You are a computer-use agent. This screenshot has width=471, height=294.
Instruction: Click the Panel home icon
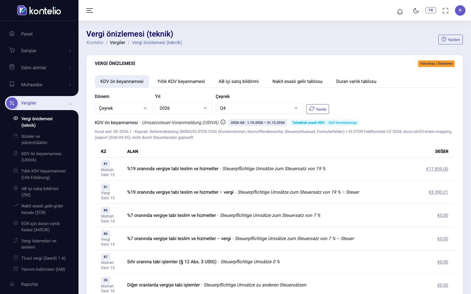(12, 33)
